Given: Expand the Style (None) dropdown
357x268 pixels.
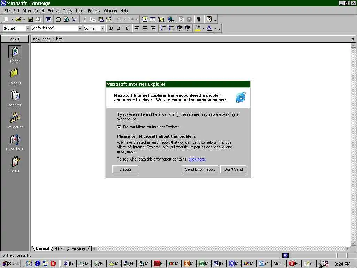Looking at the screenshot, I should [x=28, y=28].
